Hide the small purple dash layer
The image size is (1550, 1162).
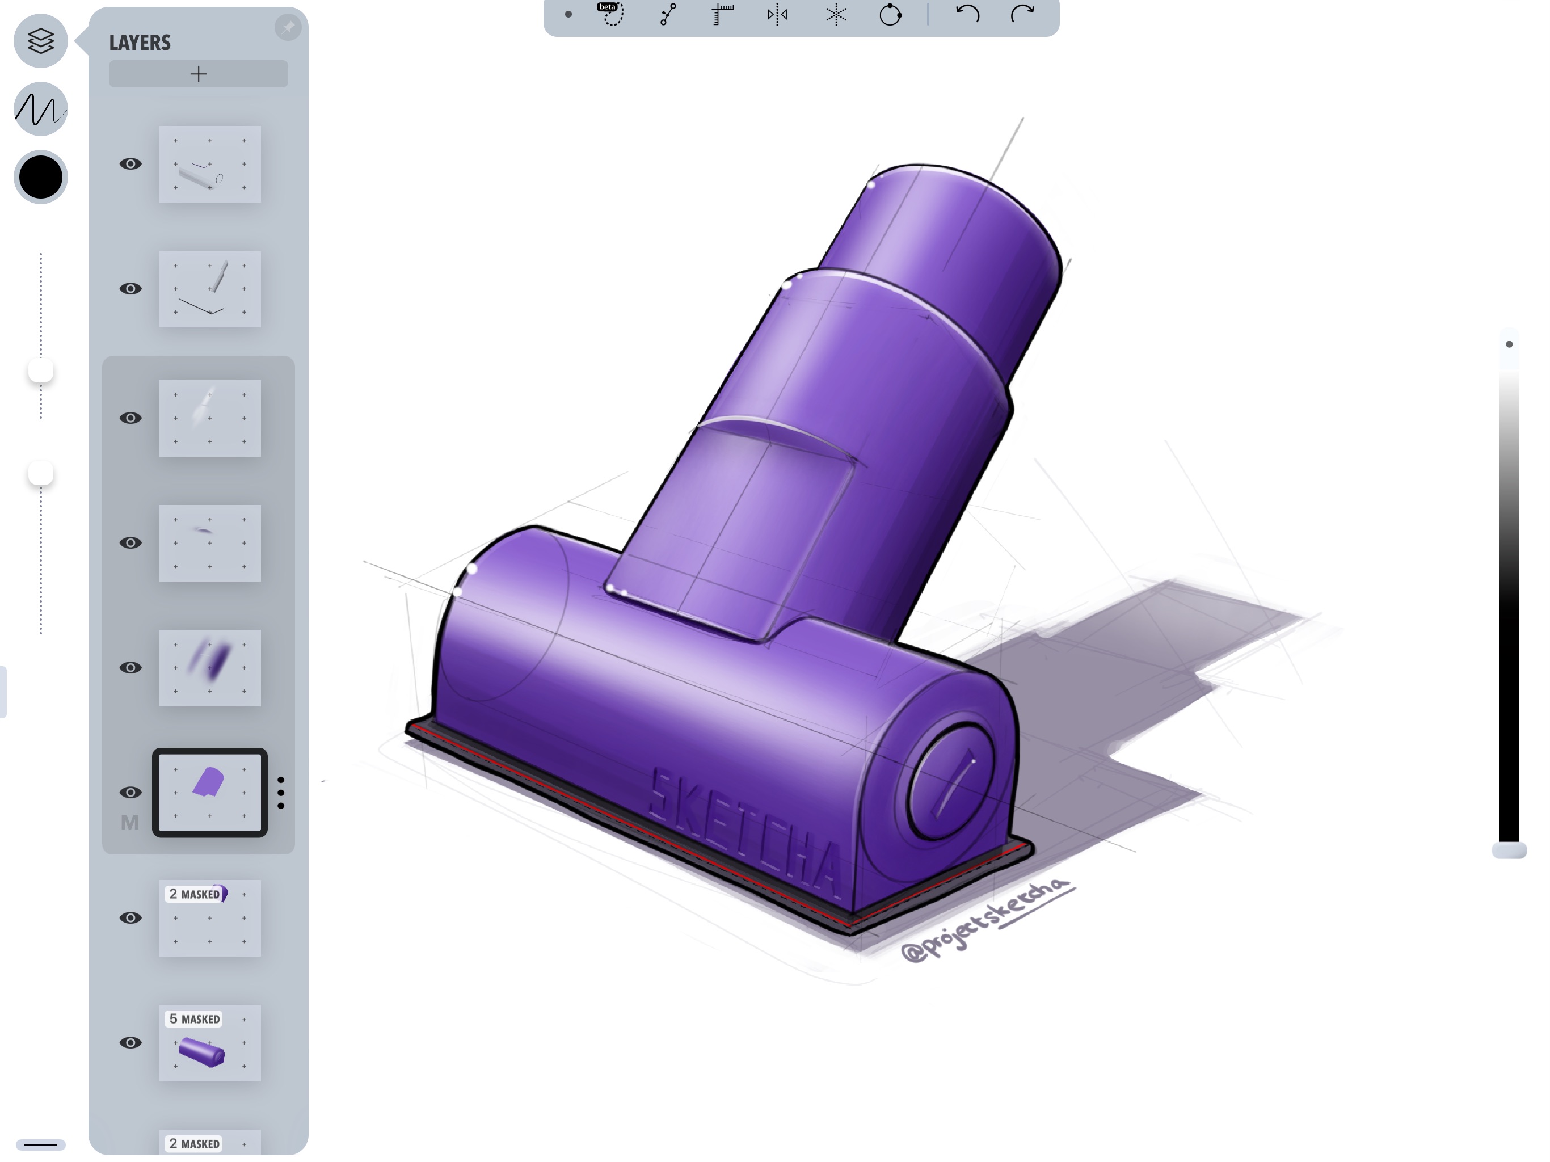(130, 543)
